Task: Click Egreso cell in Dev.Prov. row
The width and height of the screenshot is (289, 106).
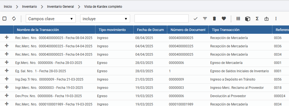Action: point(102,96)
